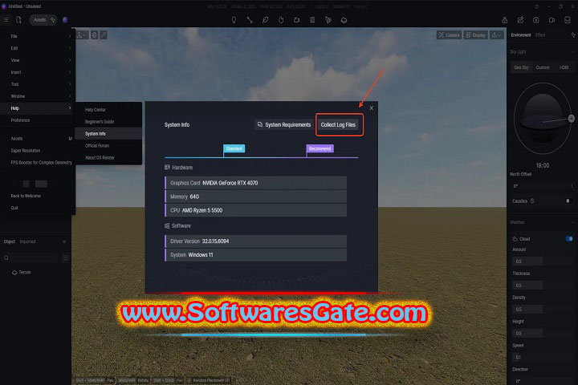Close the System Info dialog
The image size is (578, 385).
[x=372, y=108]
